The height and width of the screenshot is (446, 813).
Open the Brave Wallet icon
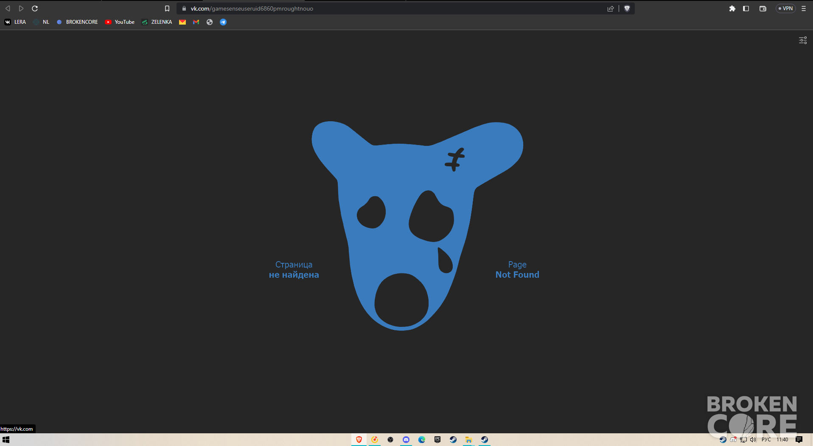tap(763, 8)
